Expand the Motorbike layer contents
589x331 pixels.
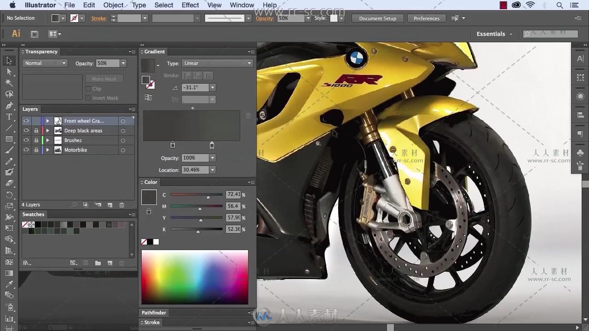(x=47, y=150)
